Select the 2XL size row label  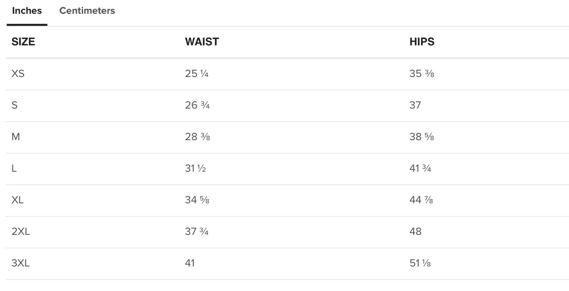[x=20, y=232]
